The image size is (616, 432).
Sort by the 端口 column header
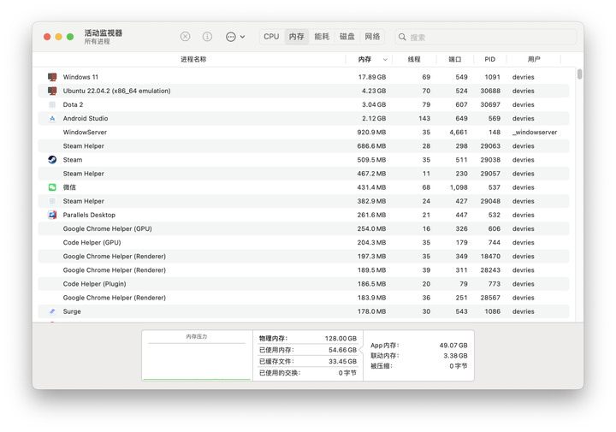pyautogui.click(x=455, y=59)
